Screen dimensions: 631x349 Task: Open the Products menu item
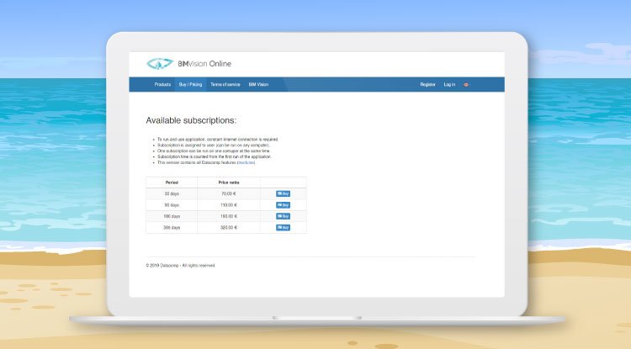(162, 85)
